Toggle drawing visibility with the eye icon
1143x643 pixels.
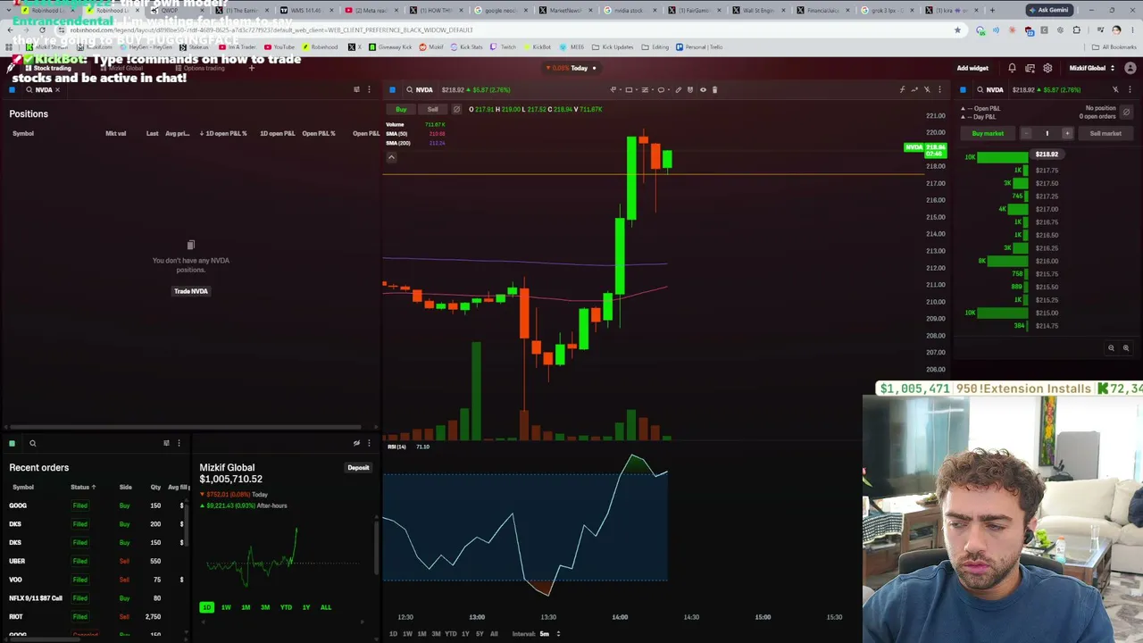click(703, 89)
